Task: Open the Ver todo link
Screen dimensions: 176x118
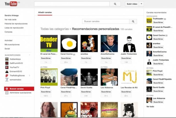Action: [x=150, y=106]
